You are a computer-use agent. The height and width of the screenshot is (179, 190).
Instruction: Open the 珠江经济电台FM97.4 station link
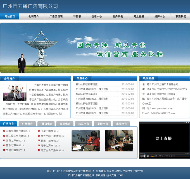18,136
